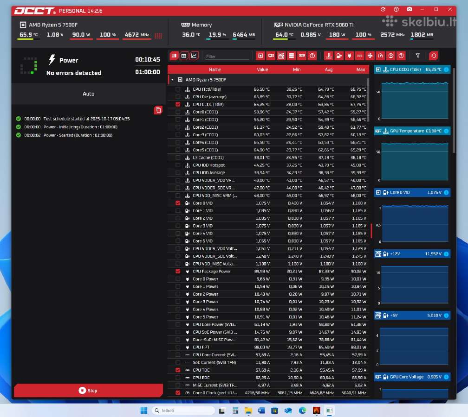Screen dimensions: 468x417
Task: Click into the Filter text field
Action: point(227,56)
